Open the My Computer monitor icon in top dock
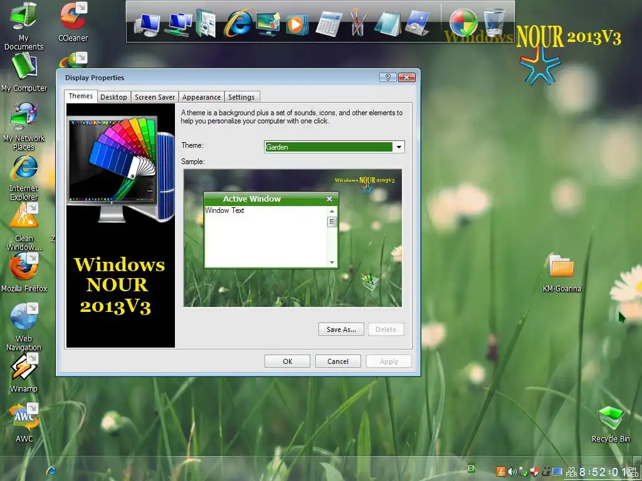The width and height of the screenshot is (642, 481). pos(147,24)
